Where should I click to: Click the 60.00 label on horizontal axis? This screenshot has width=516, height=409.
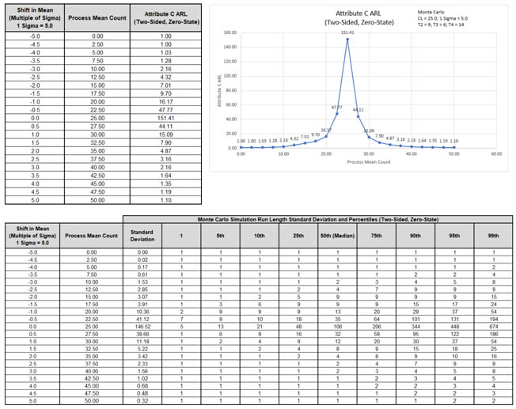496,153
